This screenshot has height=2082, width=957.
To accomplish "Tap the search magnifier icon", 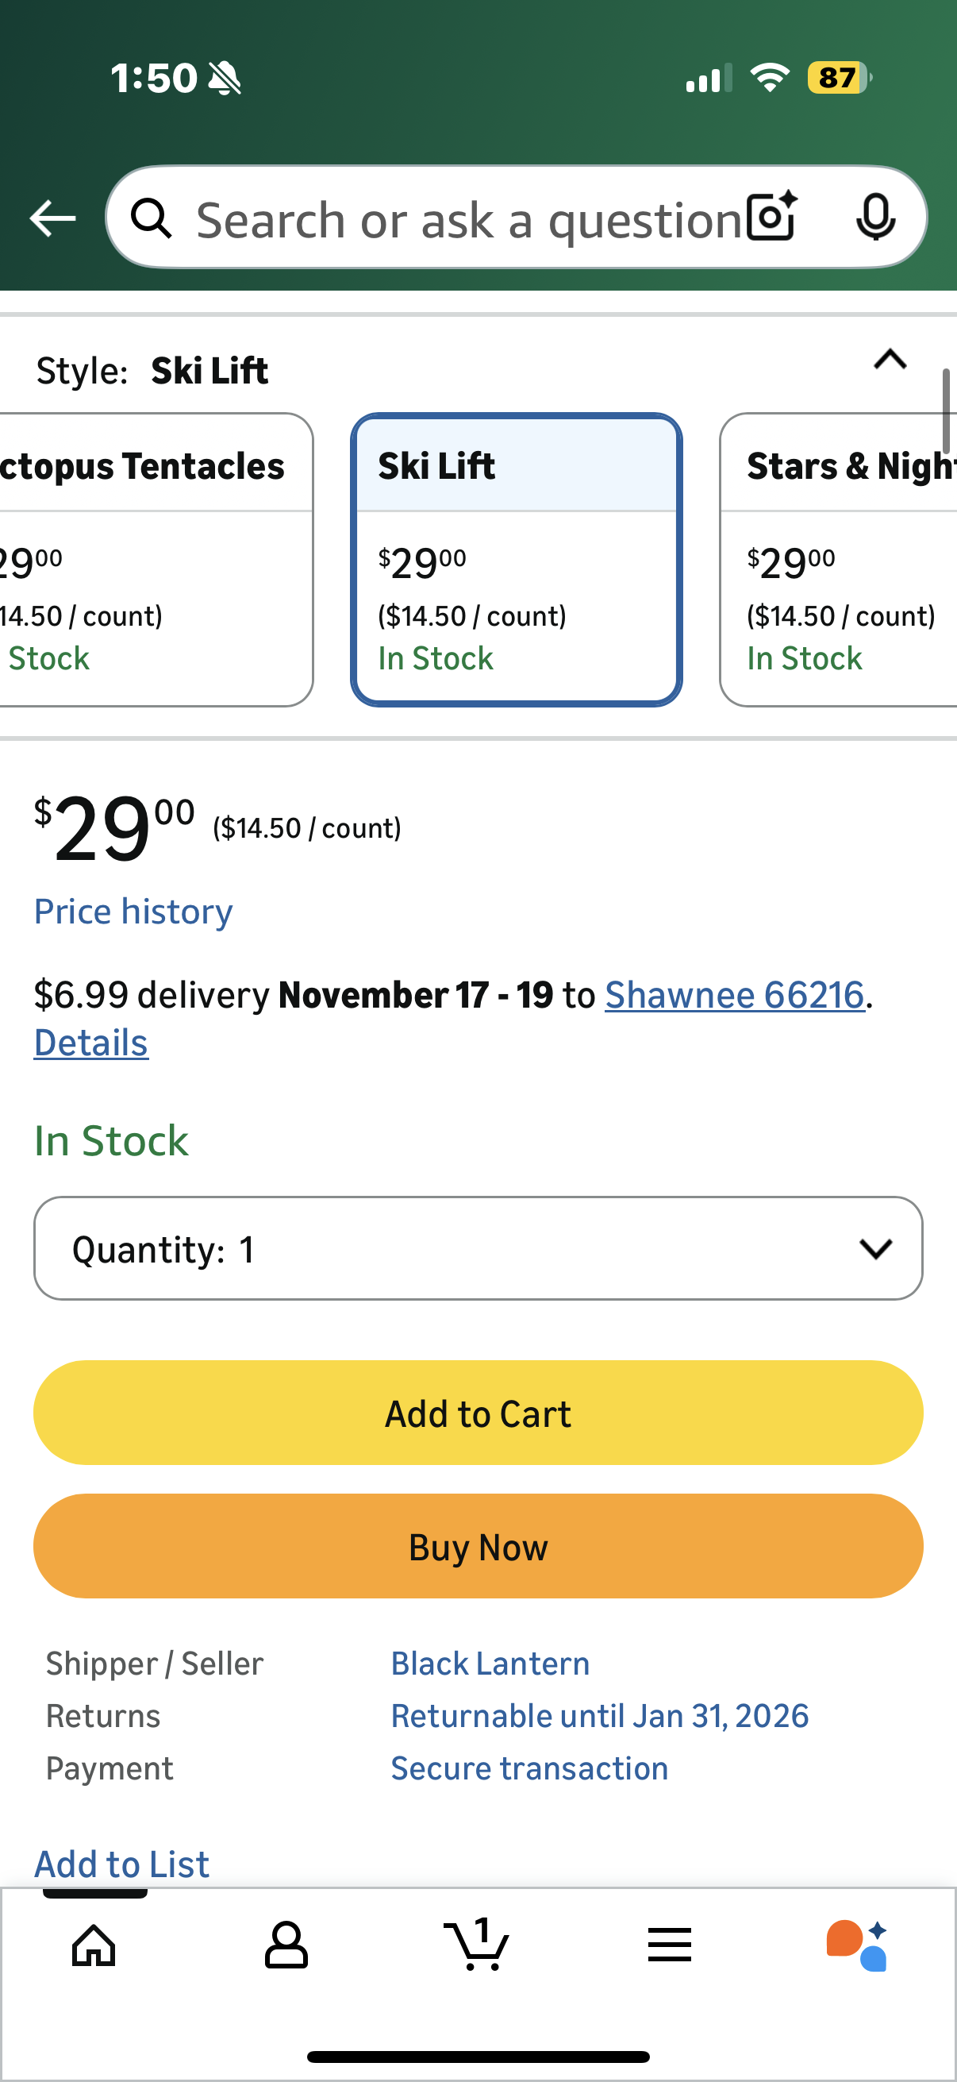I will tap(151, 218).
